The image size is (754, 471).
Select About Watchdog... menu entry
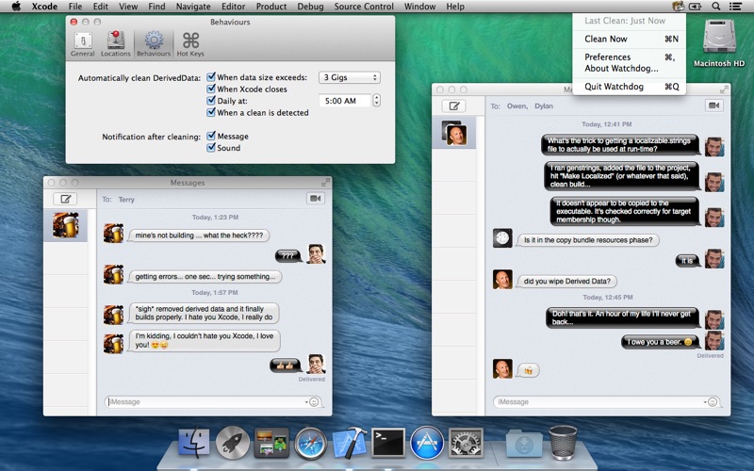click(x=629, y=68)
